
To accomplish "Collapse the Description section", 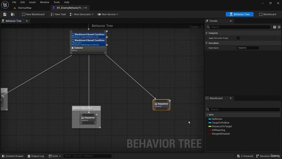I will [x=207, y=43].
